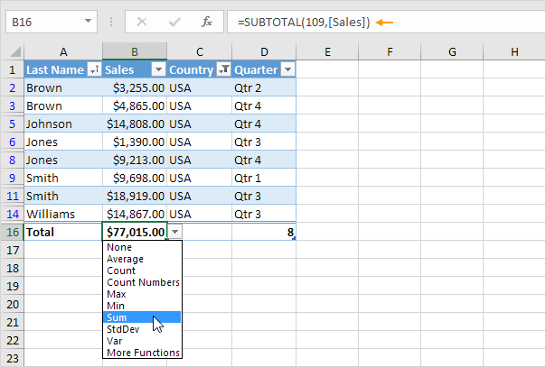Select Sum from the function list
Image resolution: width=546 pixels, height=367 pixels.
(116, 317)
